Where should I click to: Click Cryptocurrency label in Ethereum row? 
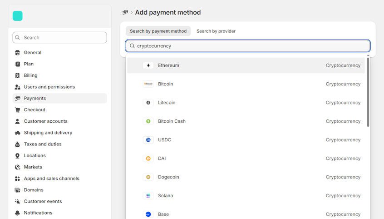coord(343,65)
